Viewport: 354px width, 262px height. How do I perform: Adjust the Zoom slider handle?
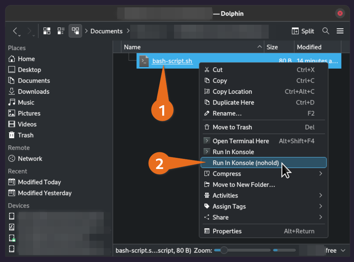tap(224, 250)
